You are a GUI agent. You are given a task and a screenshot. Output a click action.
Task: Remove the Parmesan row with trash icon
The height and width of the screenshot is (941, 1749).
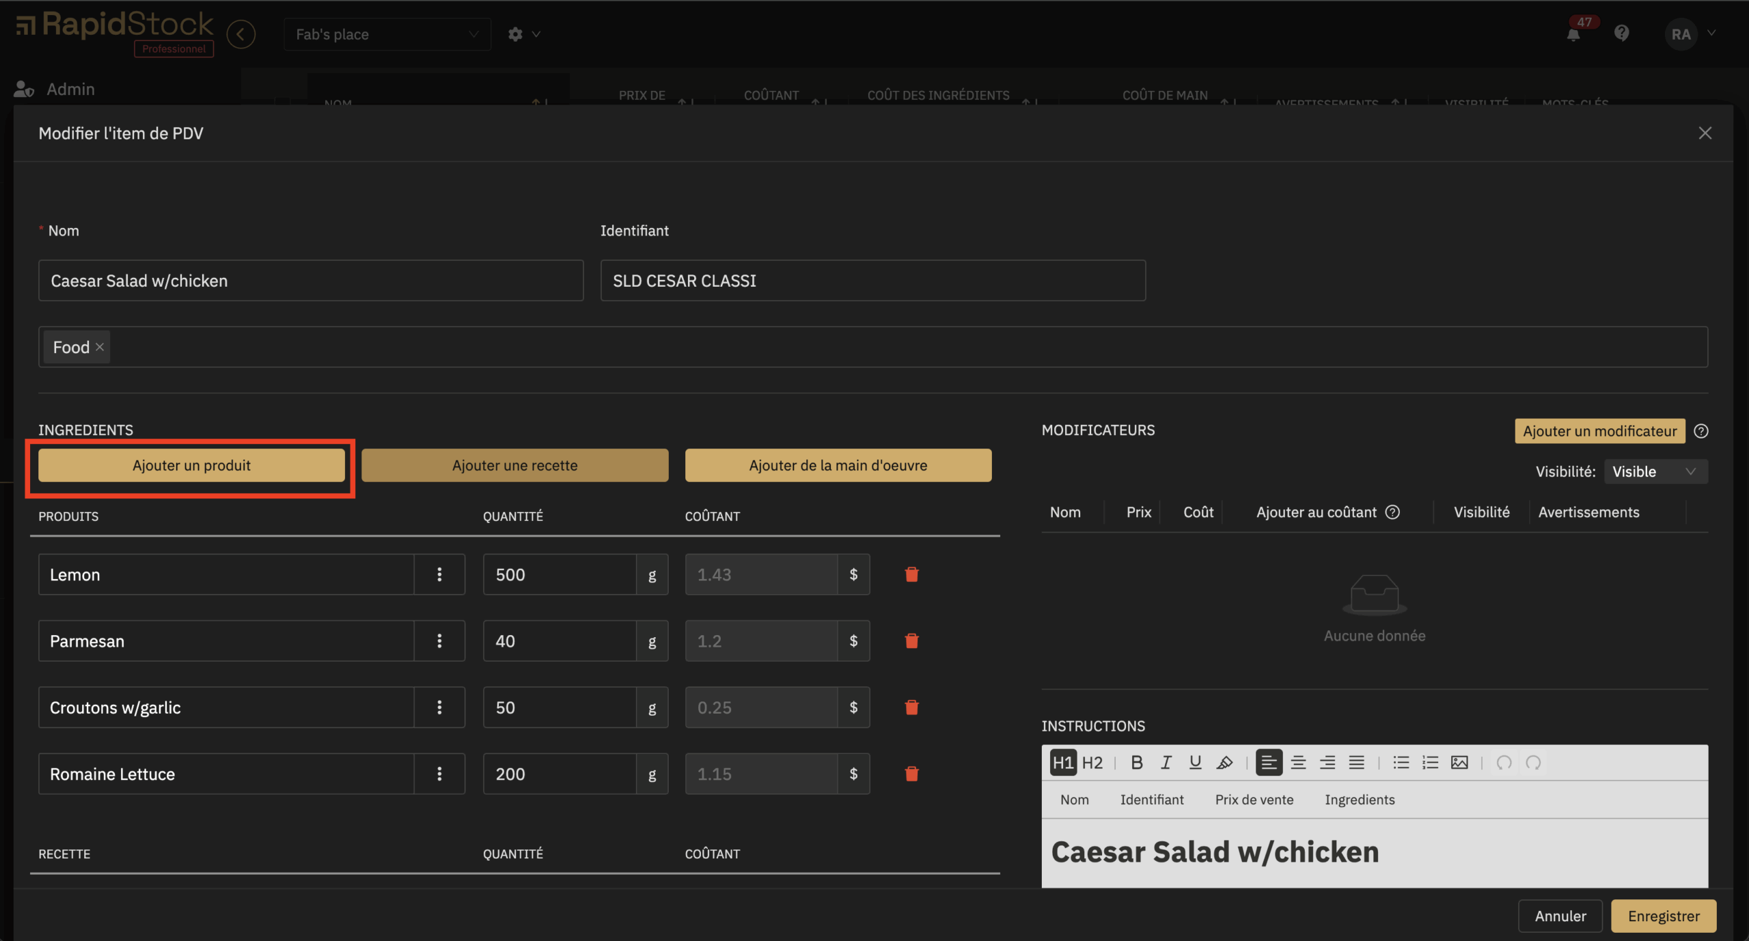point(911,641)
